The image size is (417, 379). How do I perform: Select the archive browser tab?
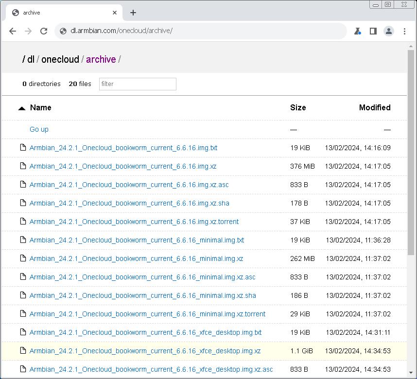58,13
